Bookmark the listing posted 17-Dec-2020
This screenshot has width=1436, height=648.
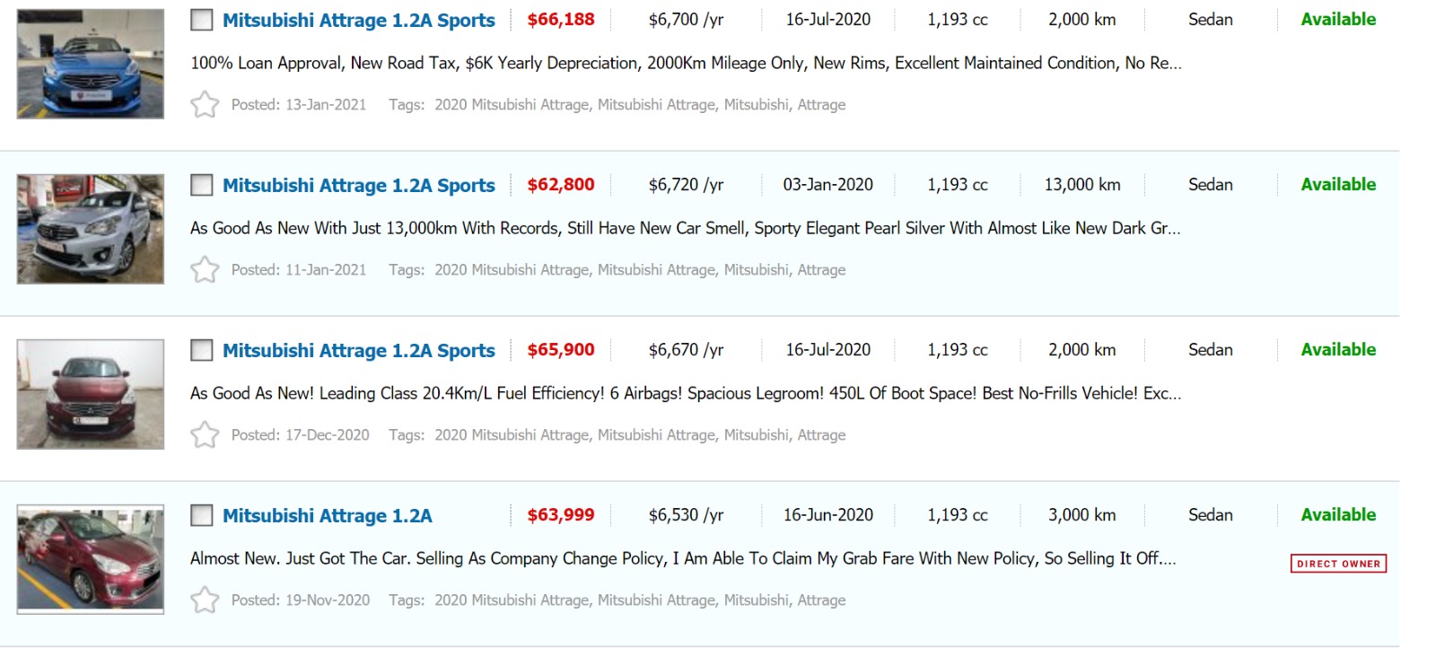(205, 435)
